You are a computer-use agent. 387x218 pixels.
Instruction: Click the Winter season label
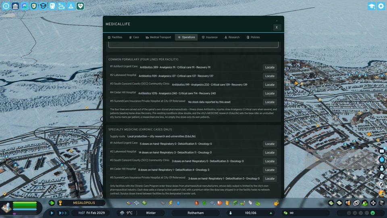(151, 213)
